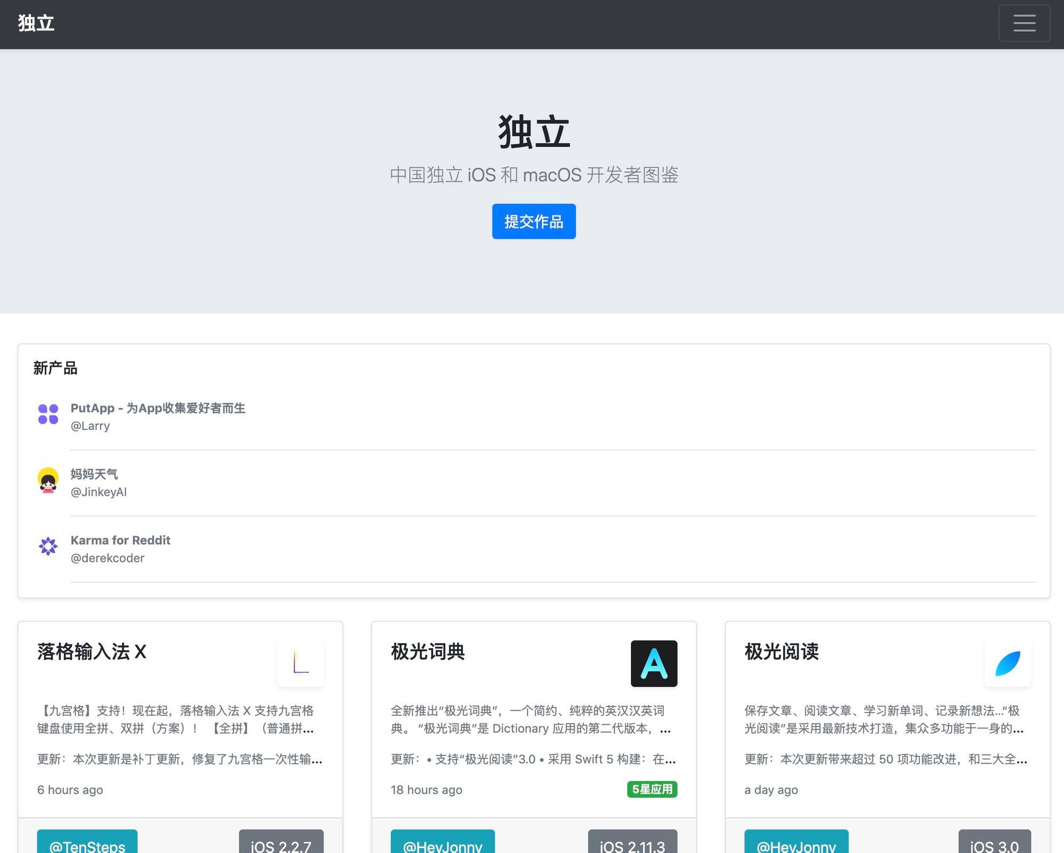This screenshot has height=853, width=1064.
Task: Click the green 5星应用 badge
Action: [652, 789]
